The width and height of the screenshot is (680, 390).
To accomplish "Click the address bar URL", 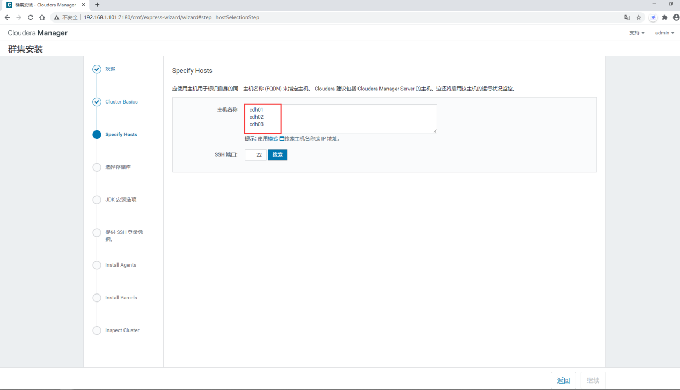I will pos(171,17).
